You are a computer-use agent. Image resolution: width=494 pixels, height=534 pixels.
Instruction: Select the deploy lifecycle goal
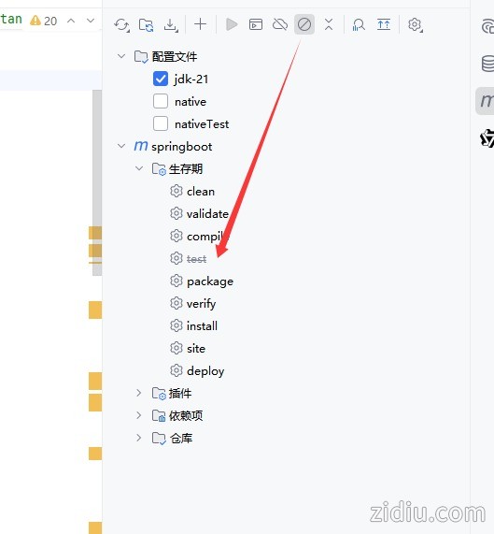coord(205,371)
